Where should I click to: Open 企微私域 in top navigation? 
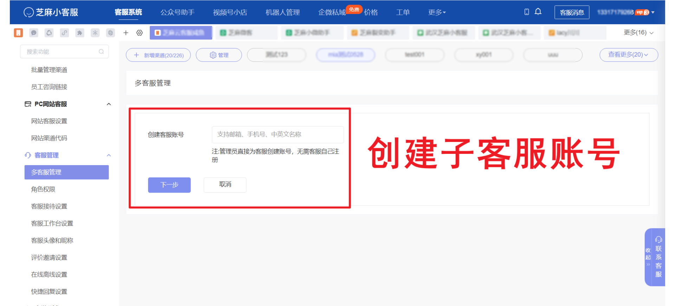332,12
